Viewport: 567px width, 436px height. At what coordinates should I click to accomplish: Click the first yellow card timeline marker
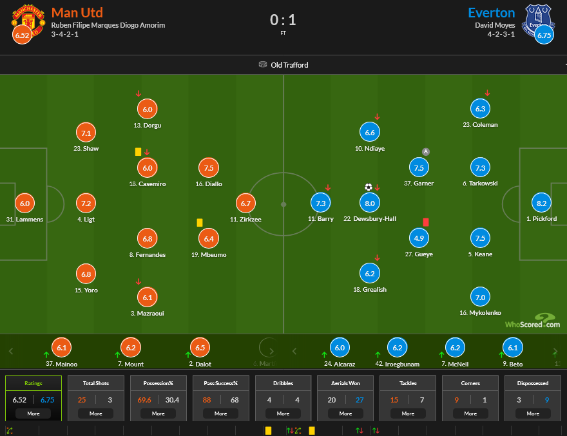pyautogui.click(x=267, y=430)
